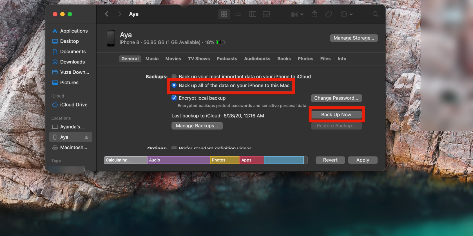The width and height of the screenshot is (473, 236).
Task: Open the ellipsis Action menu
Action: [x=347, y=14]
